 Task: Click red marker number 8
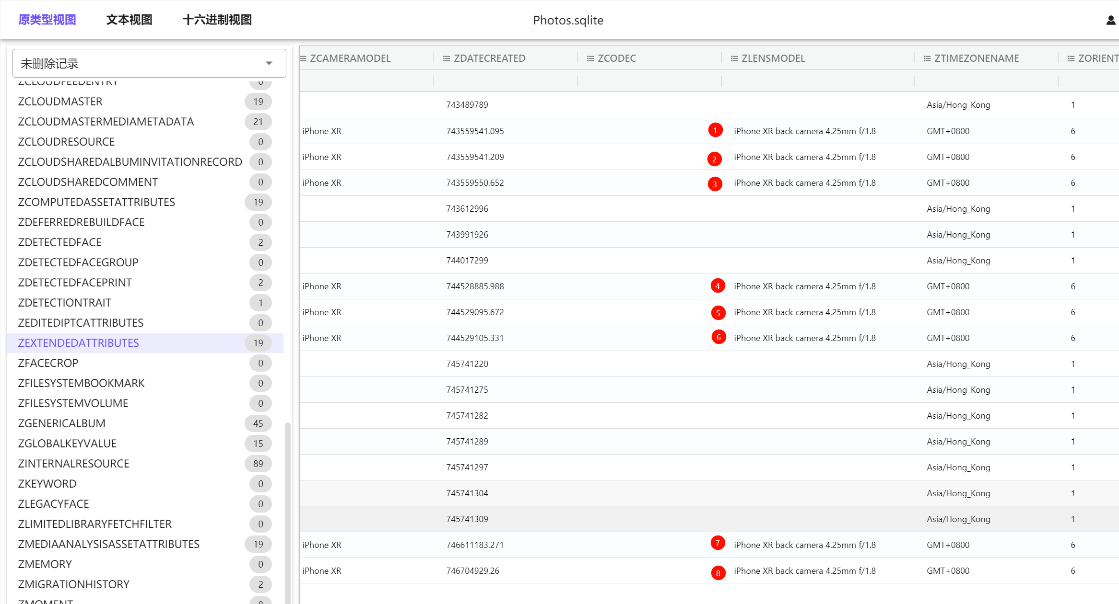click(x=718, y=573)
